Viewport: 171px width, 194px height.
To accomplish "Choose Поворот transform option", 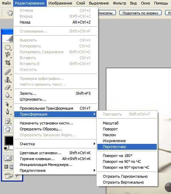I will point(127,129).
